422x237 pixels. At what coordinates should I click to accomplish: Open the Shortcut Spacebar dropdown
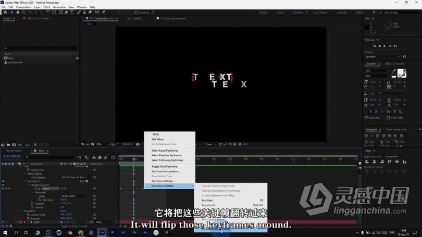coord(383,57)
